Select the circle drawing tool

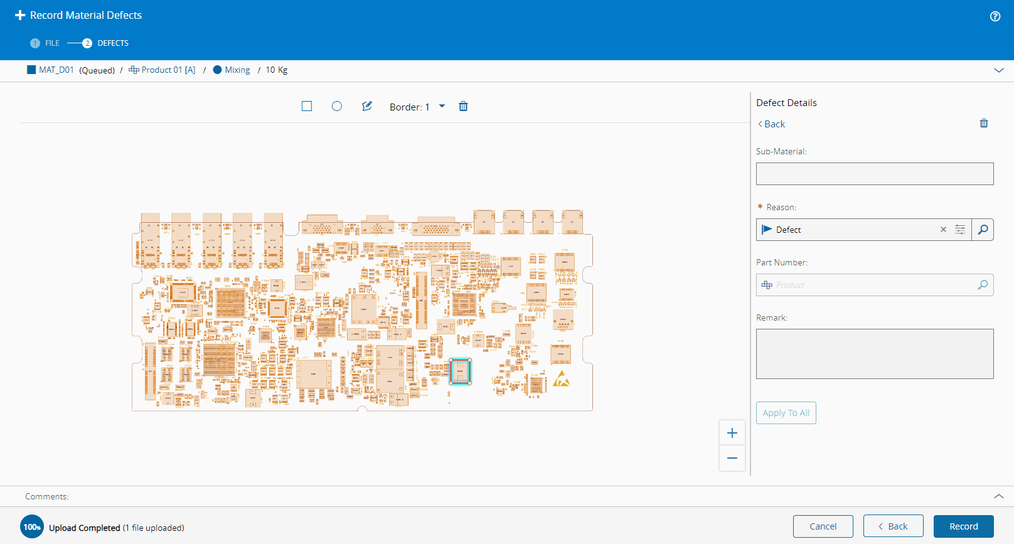(337, 106)
